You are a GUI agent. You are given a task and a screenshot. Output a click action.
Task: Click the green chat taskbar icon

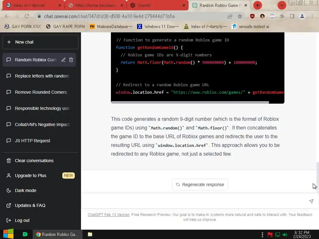pyautogui.click(x=25, y=234)
